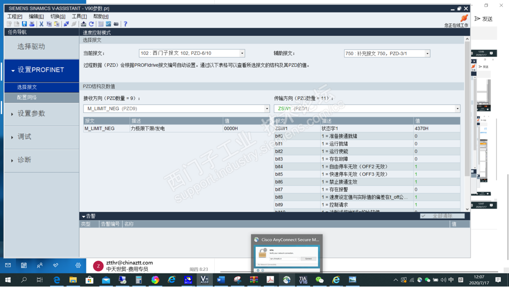Open TIA V16 from the taskbar
Screen dimensions: 509x287
303,279
